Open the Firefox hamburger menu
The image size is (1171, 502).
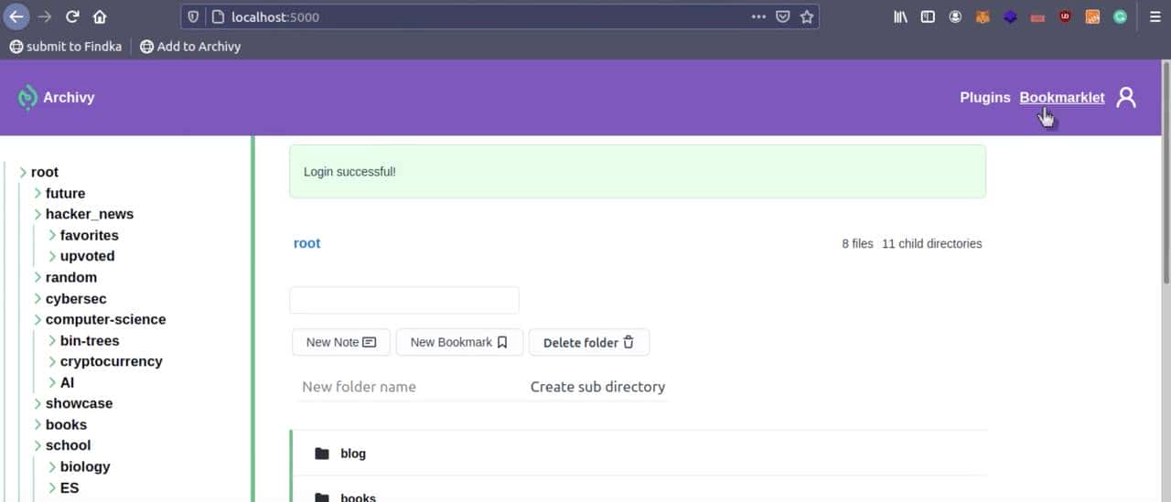[1154, 16]
